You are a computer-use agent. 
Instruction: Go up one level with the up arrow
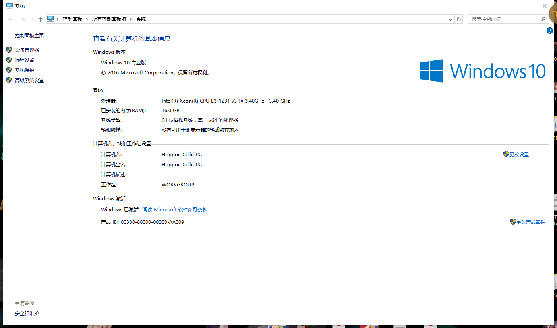pyautogui.click(x=40, y=19)
